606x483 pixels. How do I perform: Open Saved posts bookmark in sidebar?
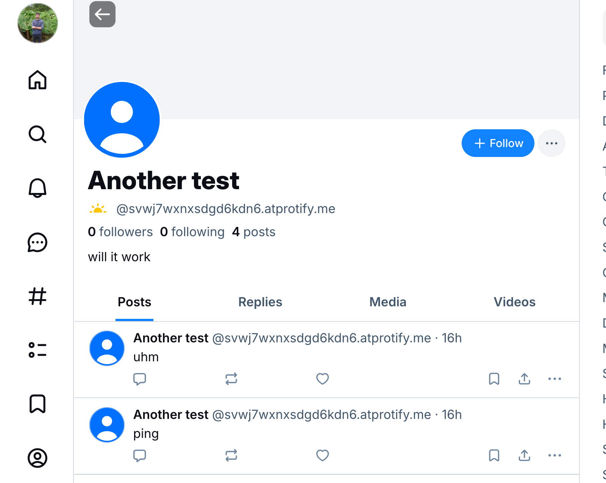(x=37, y=404)
